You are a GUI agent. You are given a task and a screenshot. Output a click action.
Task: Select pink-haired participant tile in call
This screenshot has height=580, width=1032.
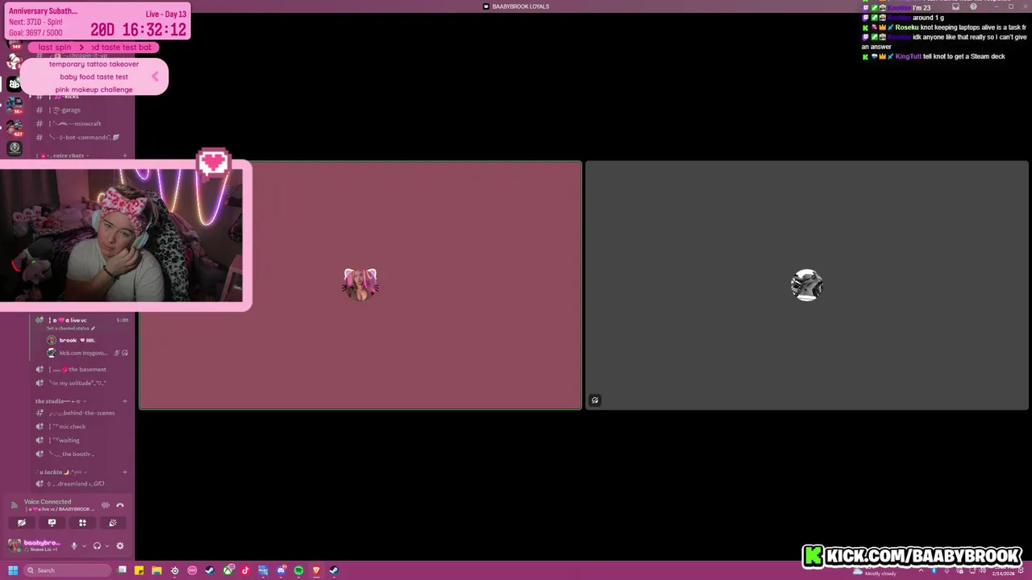coord(360,285)
